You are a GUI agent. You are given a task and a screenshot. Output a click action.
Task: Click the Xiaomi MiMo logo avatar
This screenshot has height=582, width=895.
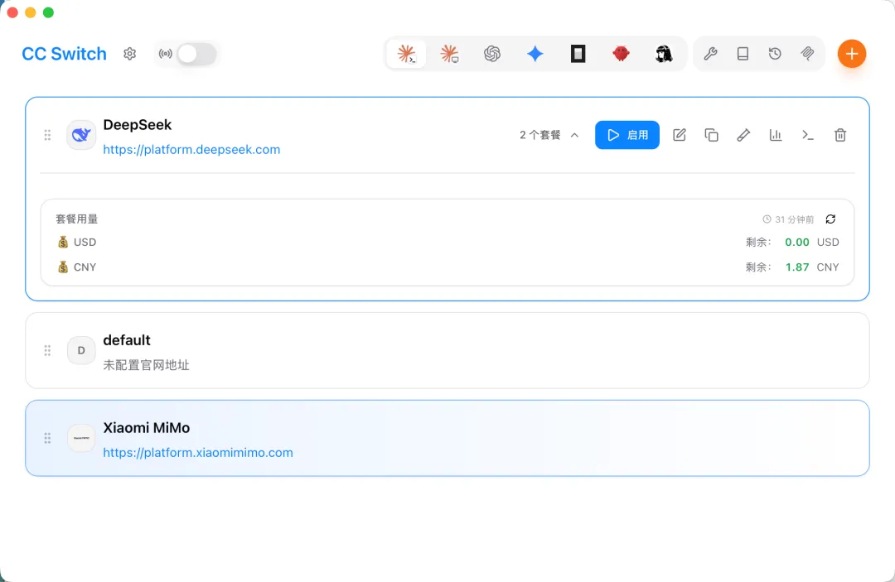tap(81, 438)
